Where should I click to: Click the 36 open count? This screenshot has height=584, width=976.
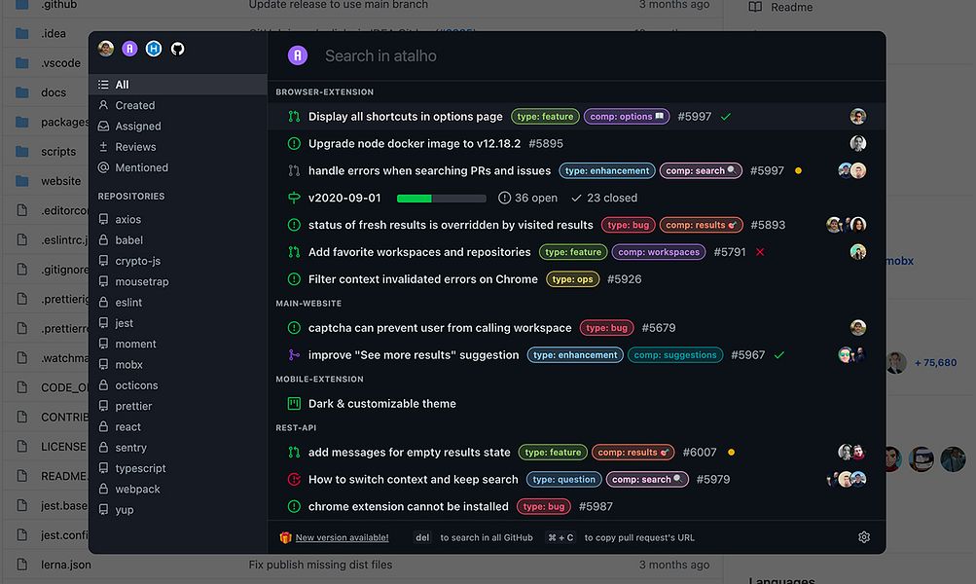pyautogui.click(x=527, y=198)
